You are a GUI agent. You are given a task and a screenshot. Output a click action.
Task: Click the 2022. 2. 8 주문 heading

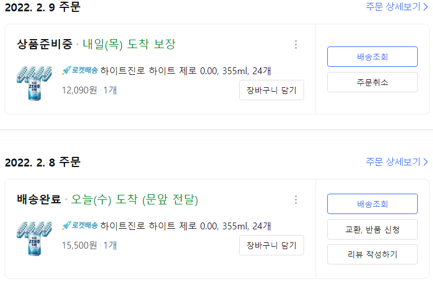(x=42, y=162)
